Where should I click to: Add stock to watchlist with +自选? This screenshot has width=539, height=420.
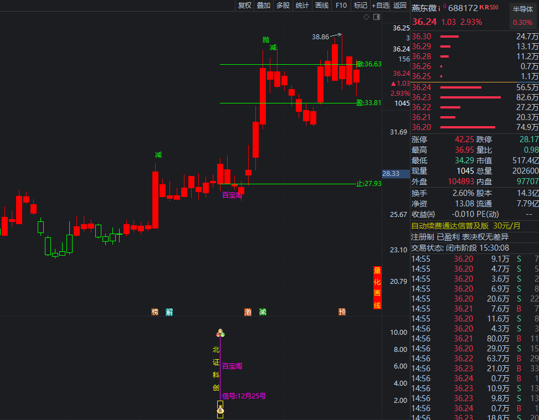pyautogui.click(x=381, y=6)
